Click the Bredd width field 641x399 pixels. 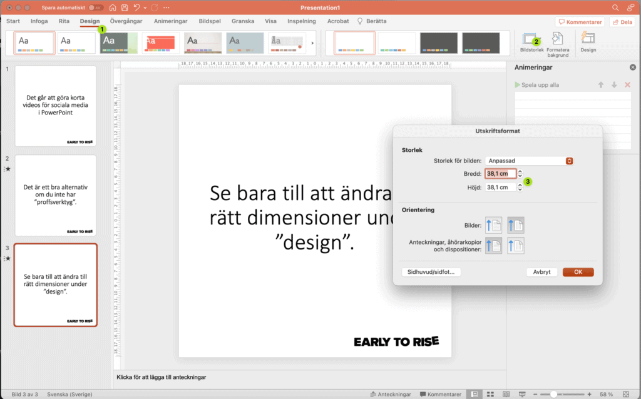coord(501,174)
